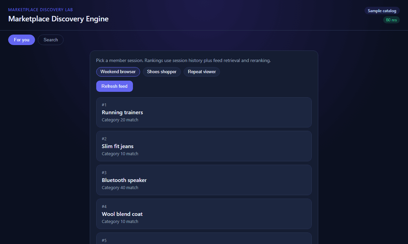Click the #1 rank label
Screen dimensions: 408x244
(104, 105)
